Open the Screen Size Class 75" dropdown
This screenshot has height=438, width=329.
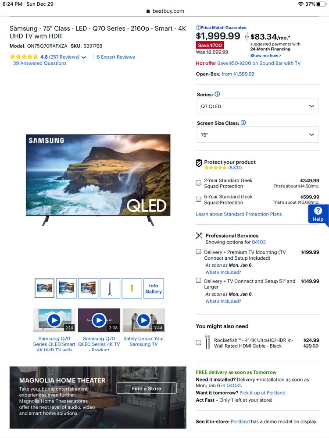pyautogui.click(x=257, y=134)
